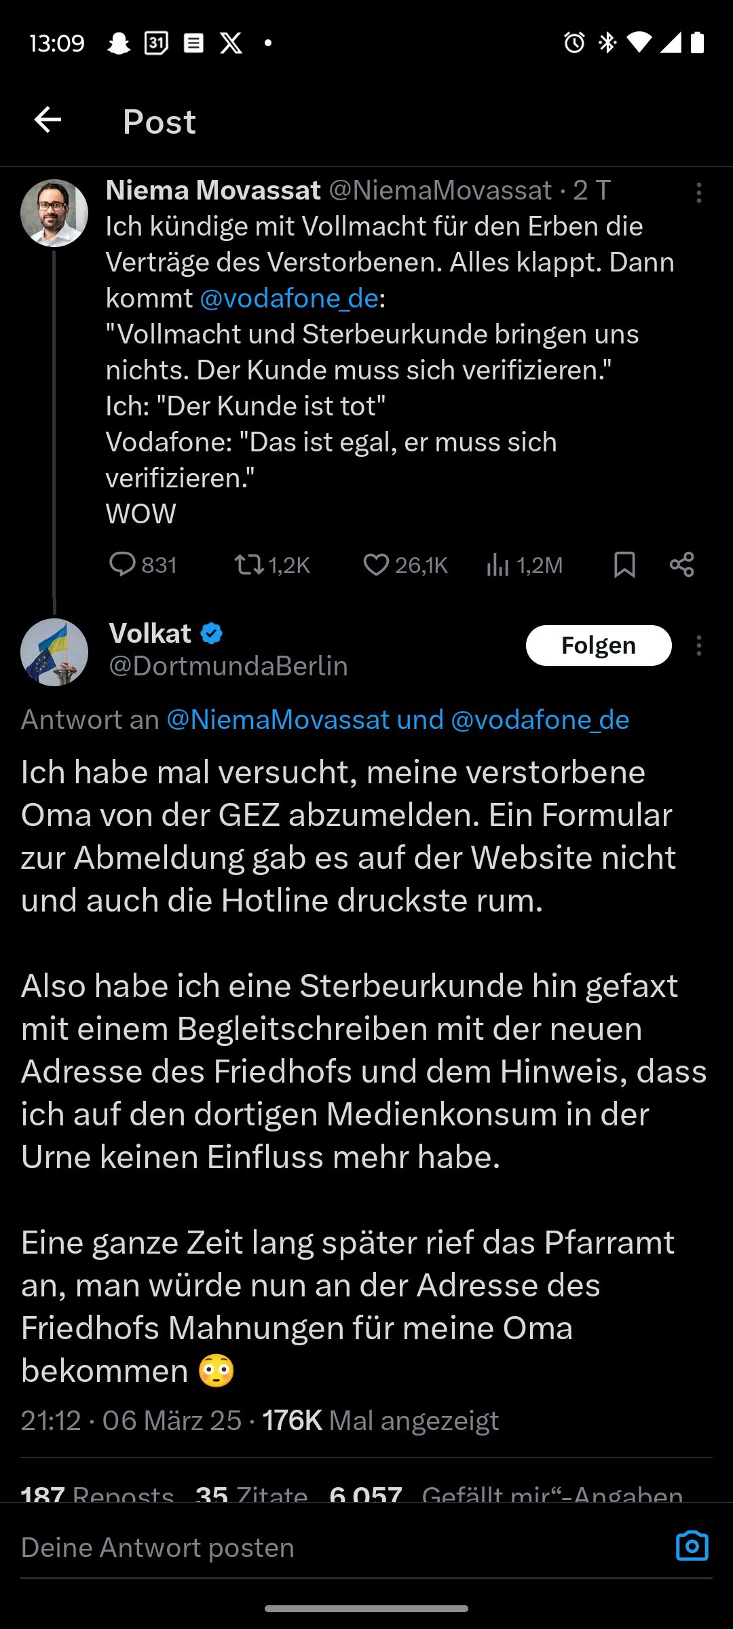
Task: View analytics for Niema's post
Action: (497, 565)
